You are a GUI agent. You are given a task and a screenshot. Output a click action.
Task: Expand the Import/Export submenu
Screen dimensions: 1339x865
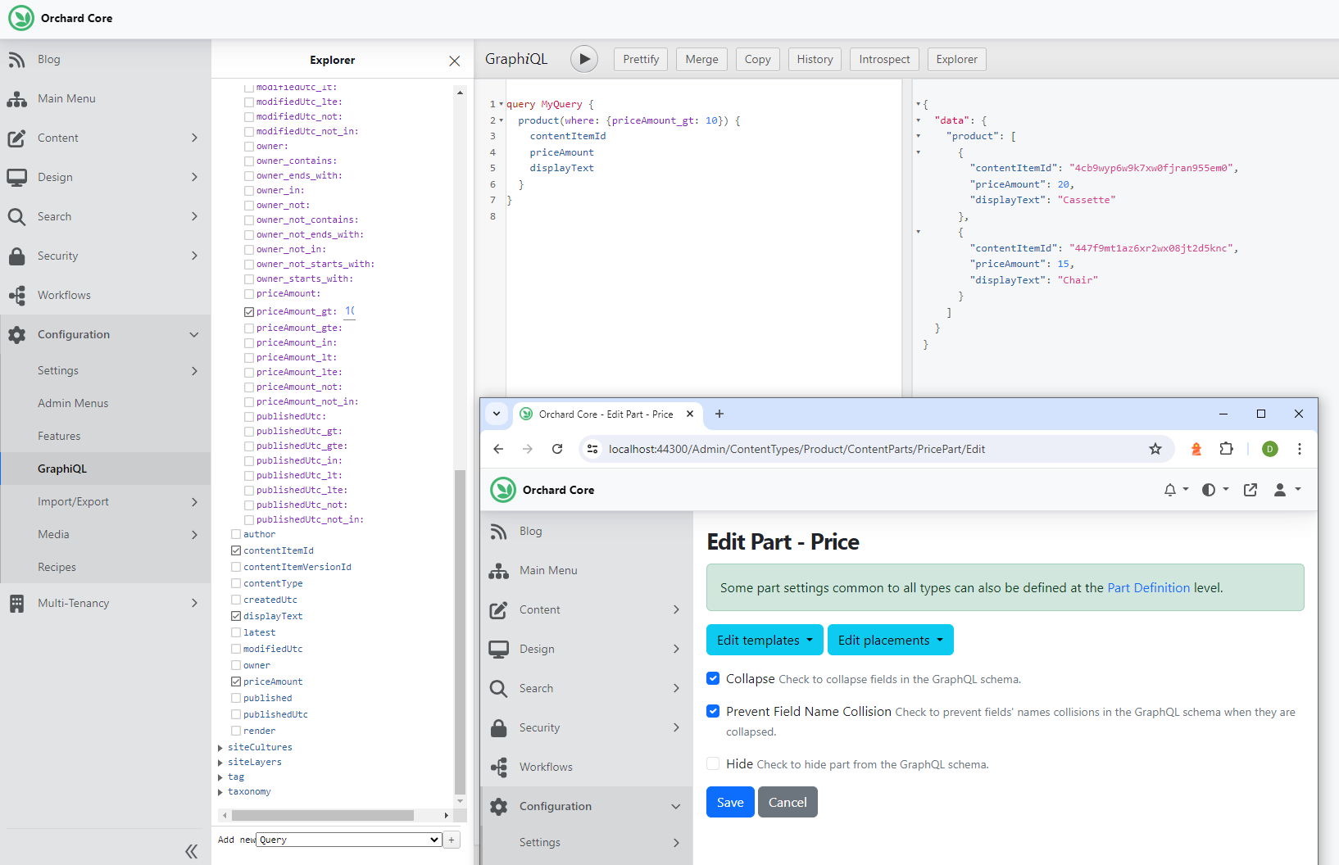pyautogui.click(x=194, y=501)
